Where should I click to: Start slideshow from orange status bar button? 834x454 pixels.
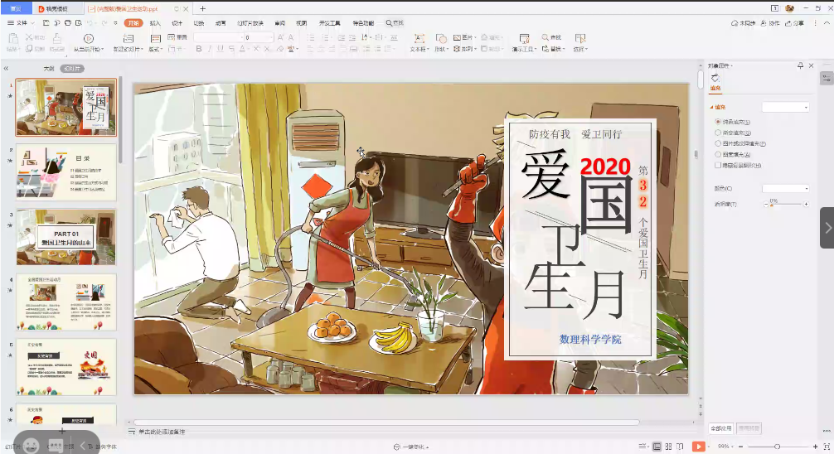click(x=698, y=447)
